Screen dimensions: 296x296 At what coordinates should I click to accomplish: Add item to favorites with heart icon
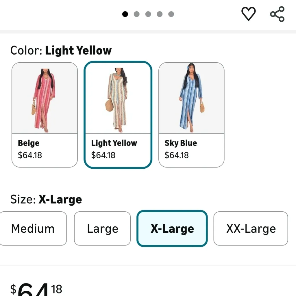click(248, 14)
